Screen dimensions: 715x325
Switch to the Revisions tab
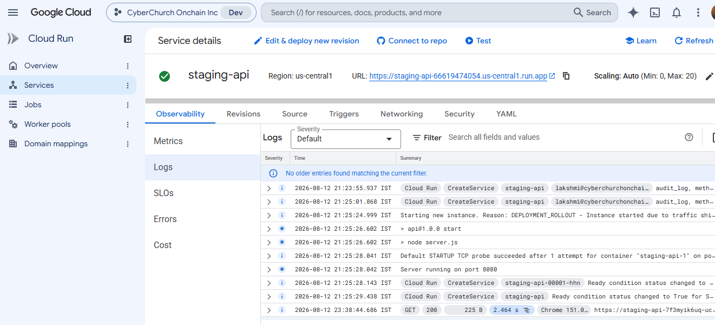coord(244,114)
